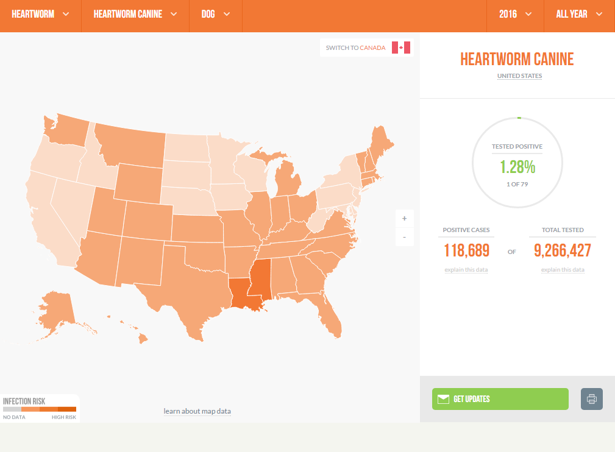615x452 pixels.
Task: Zoom out the map with minus
Action: (404, 236)
